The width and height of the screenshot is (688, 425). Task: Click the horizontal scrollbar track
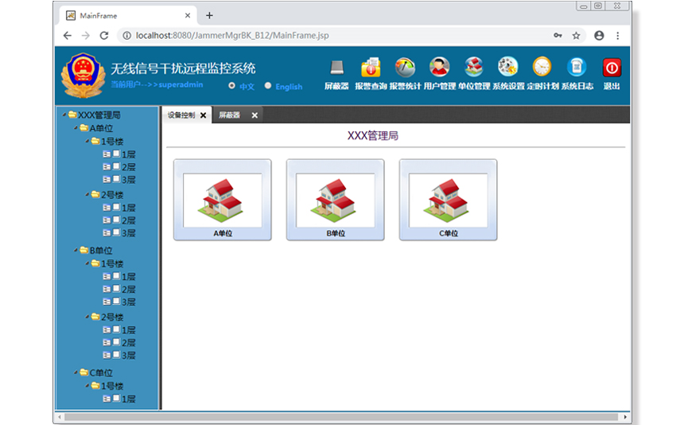pyautogui.click(x=341, y=417)
